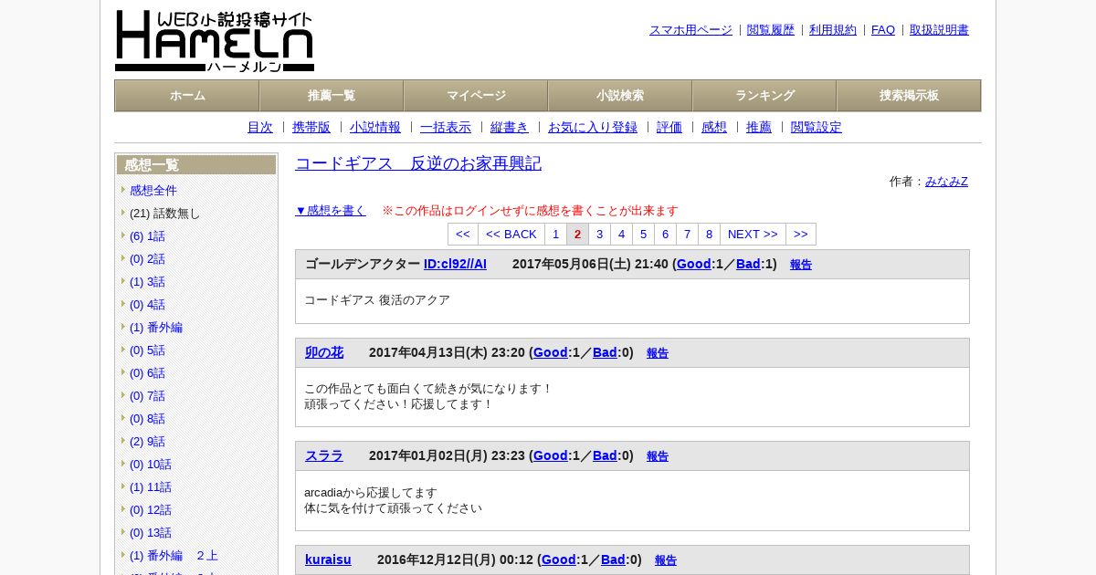Go to page 3 of comments

click(x=599, y=235)
